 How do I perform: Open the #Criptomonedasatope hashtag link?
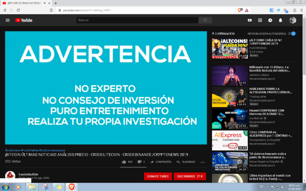click(52, 150)
